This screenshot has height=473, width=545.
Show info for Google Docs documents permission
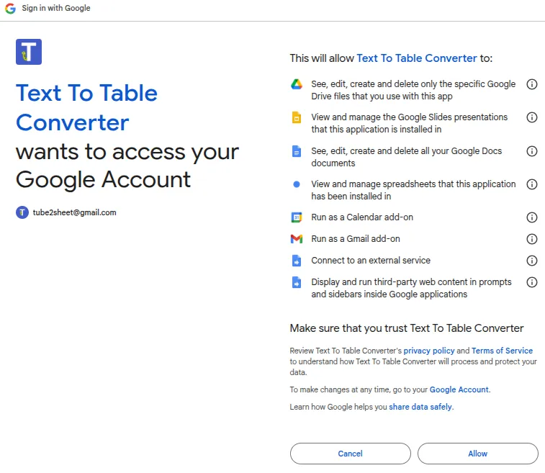point(532,151)
